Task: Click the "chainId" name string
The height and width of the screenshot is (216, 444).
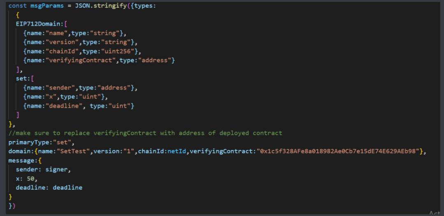Action: click(62, 51)
